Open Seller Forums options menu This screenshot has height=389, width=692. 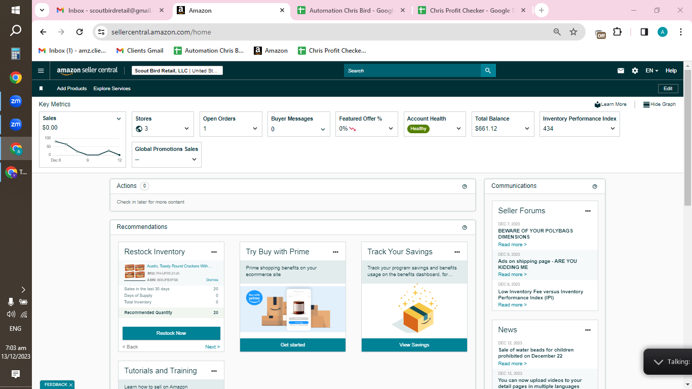(588, 211)
